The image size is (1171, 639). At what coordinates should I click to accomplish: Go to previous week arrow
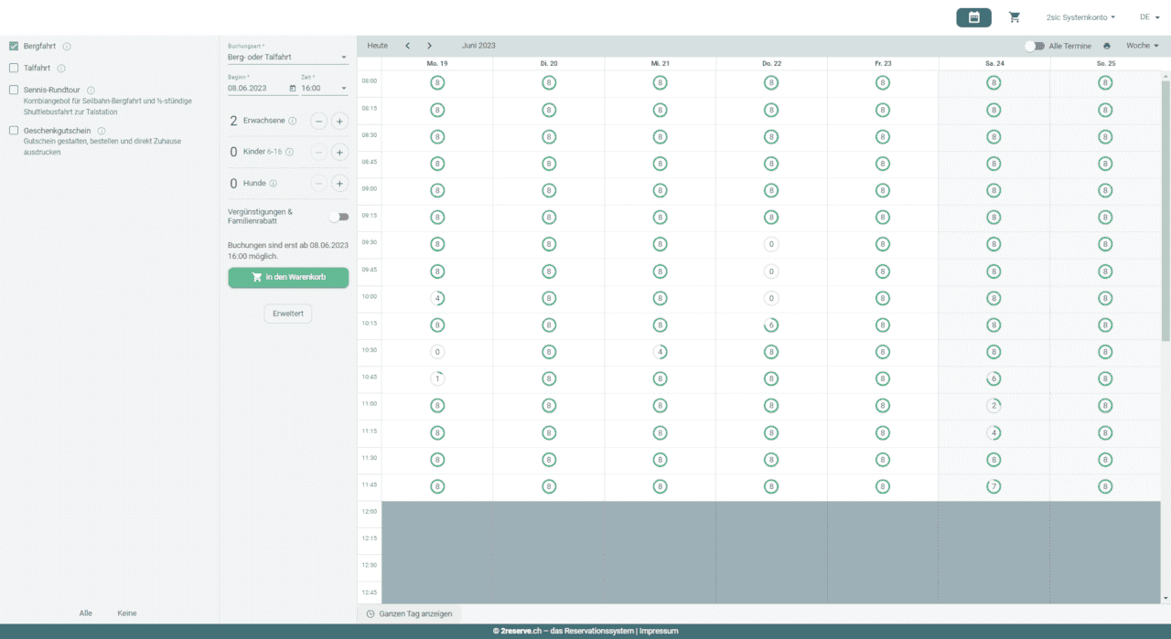point(407,46)
